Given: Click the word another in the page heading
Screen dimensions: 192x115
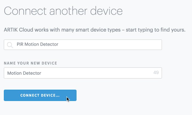Looking at the screenshot, I should click(x=68, y=11).
